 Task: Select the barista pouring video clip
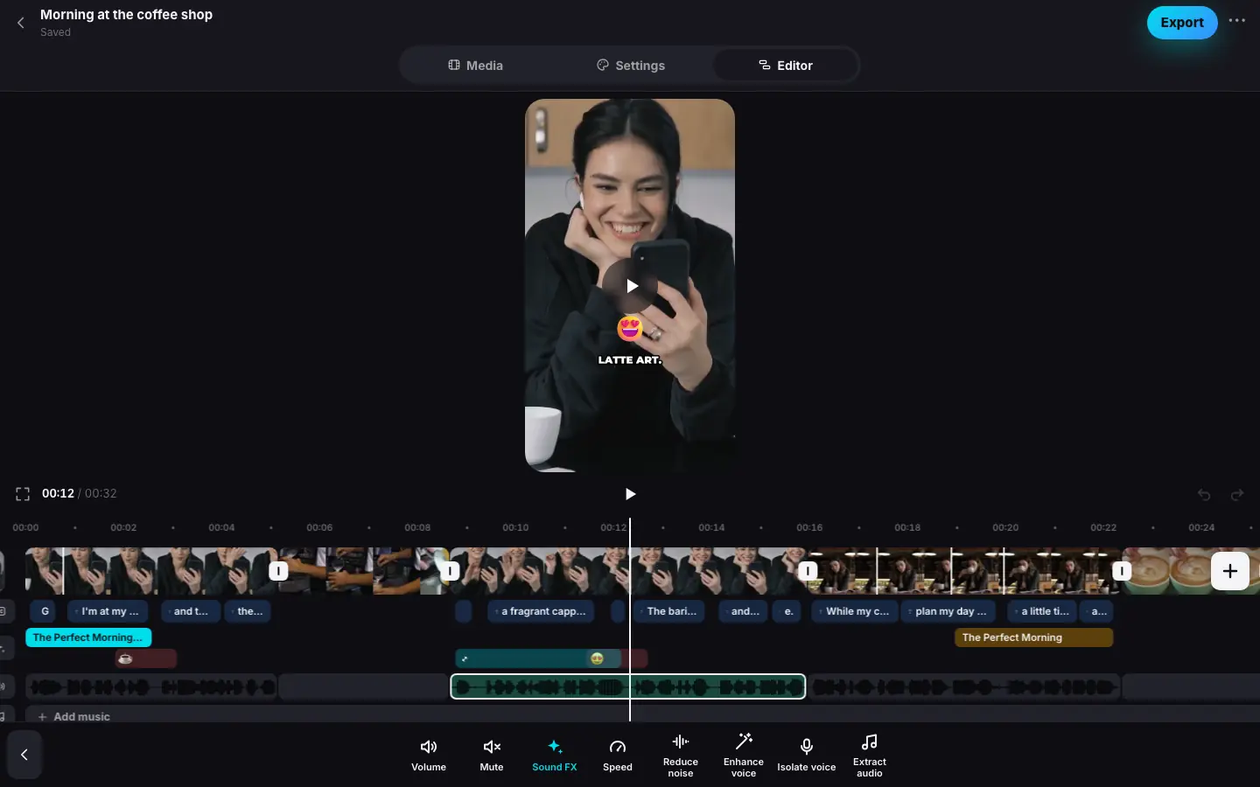(364, 571)
